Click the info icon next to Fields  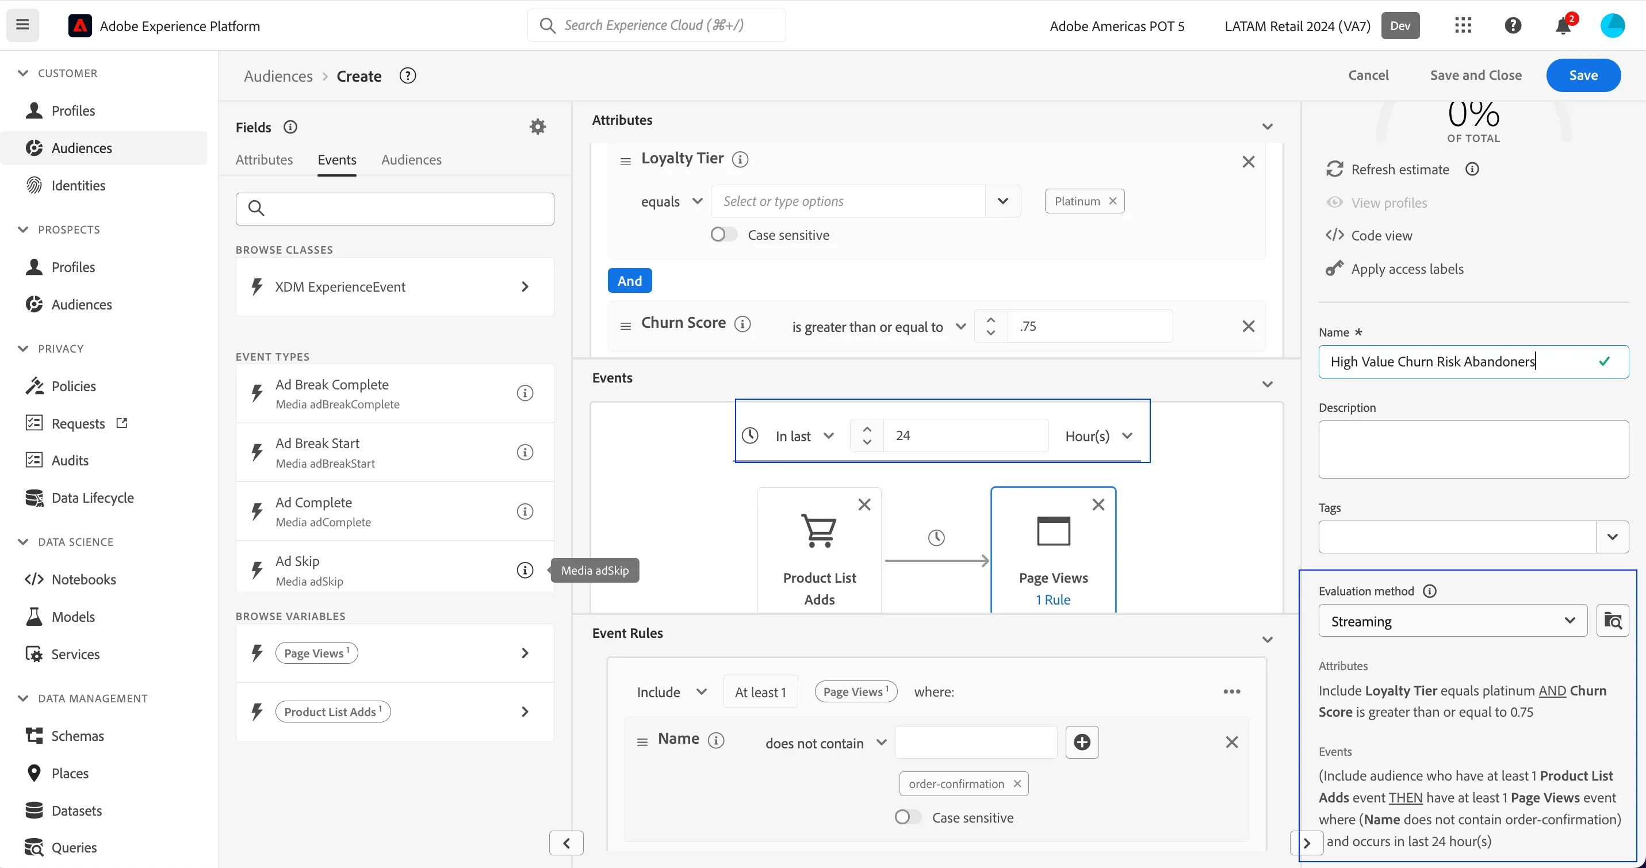(x=290, y=127)
